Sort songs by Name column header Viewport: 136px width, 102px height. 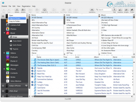(39, 57)
